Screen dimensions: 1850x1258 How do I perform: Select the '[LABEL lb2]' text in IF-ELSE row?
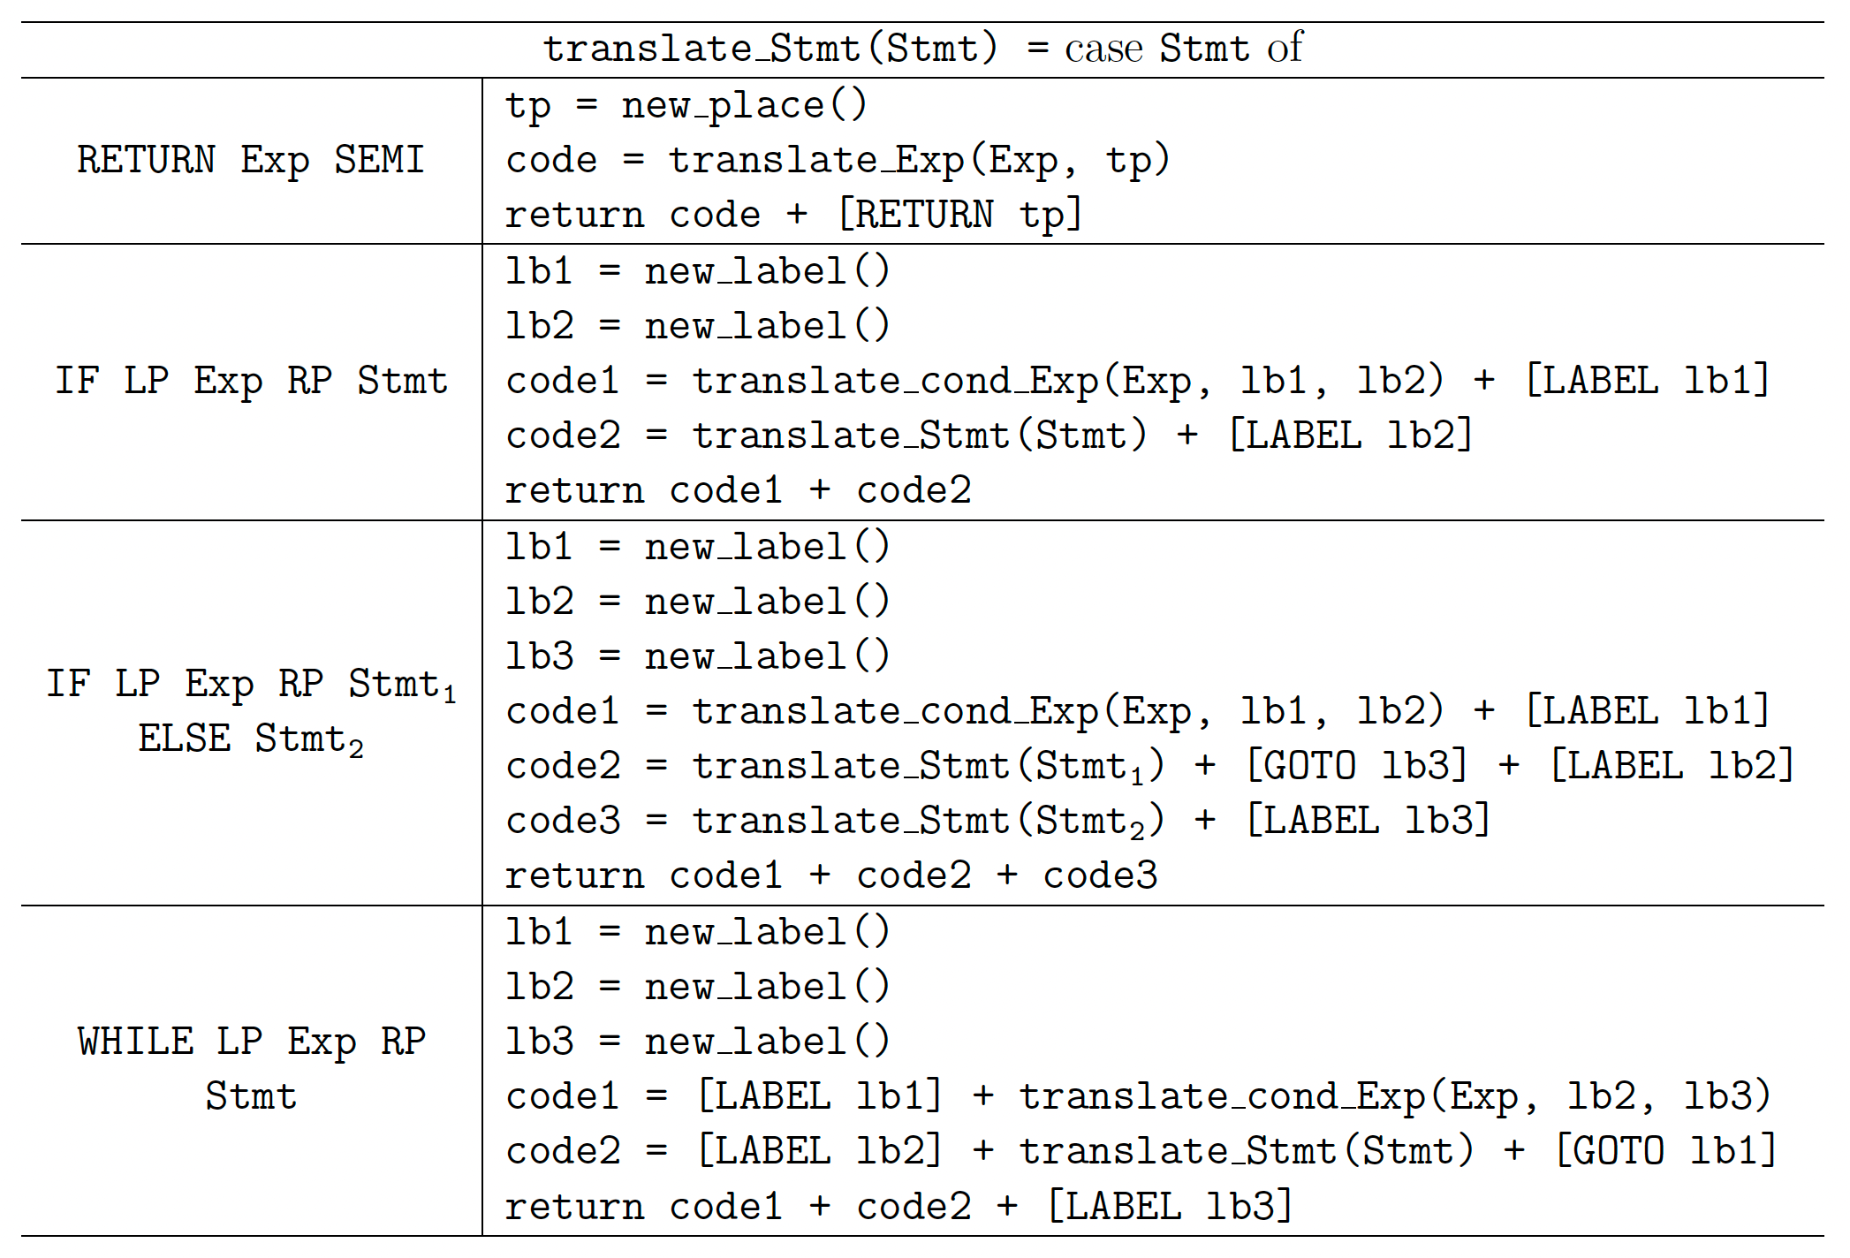point(1672,766)
